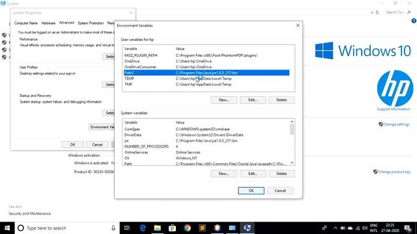Click Edit under System variables

(x=253, y=174)
